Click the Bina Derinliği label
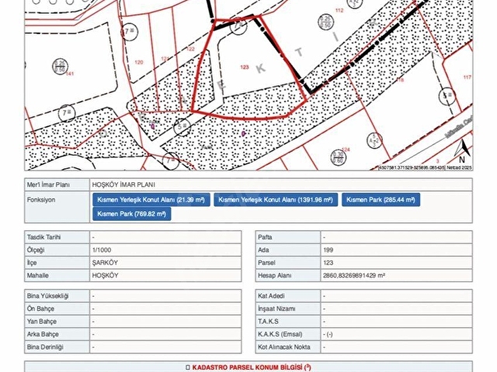 coord(45,347)
